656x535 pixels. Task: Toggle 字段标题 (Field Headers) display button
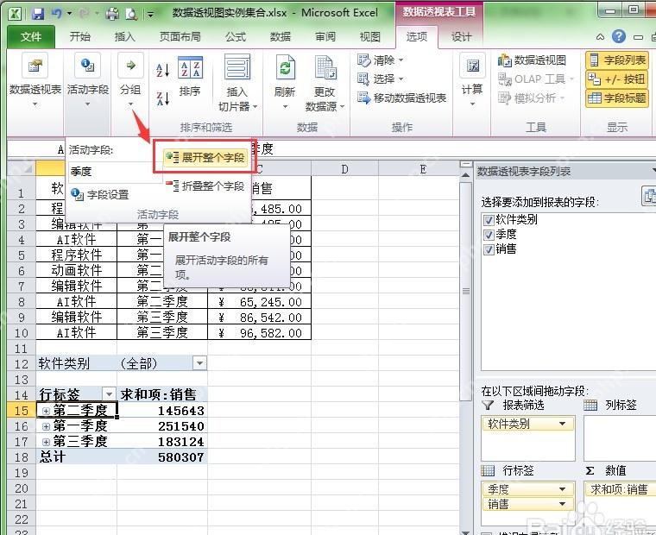pos(617,98)
